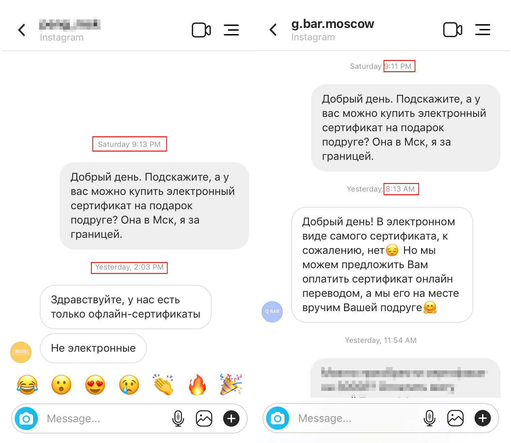Screen dimensions: 511x443
Task: Open g.bar.moscow profile from header name
Action: pyautogui.click(x=332, y=24)
